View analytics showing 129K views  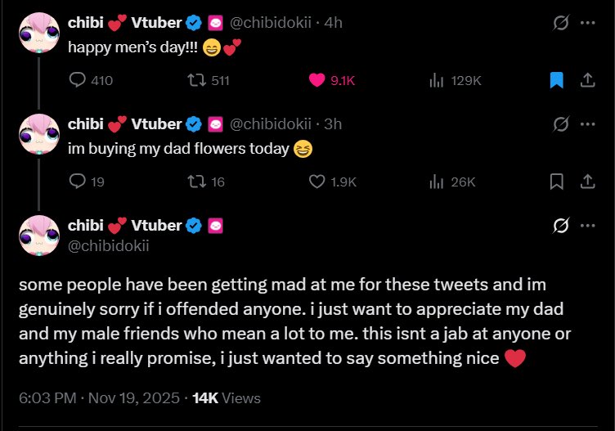pos(436,80)
